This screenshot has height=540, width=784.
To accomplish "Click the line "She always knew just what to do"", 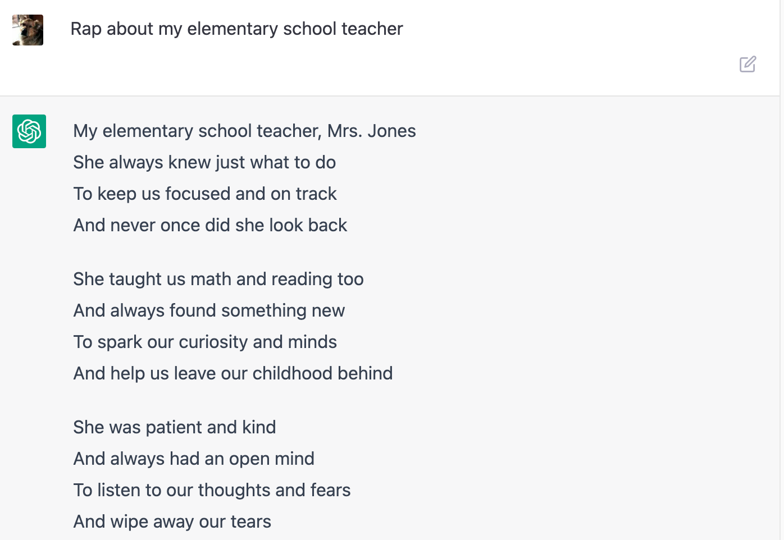I will (x=204, y=162).
